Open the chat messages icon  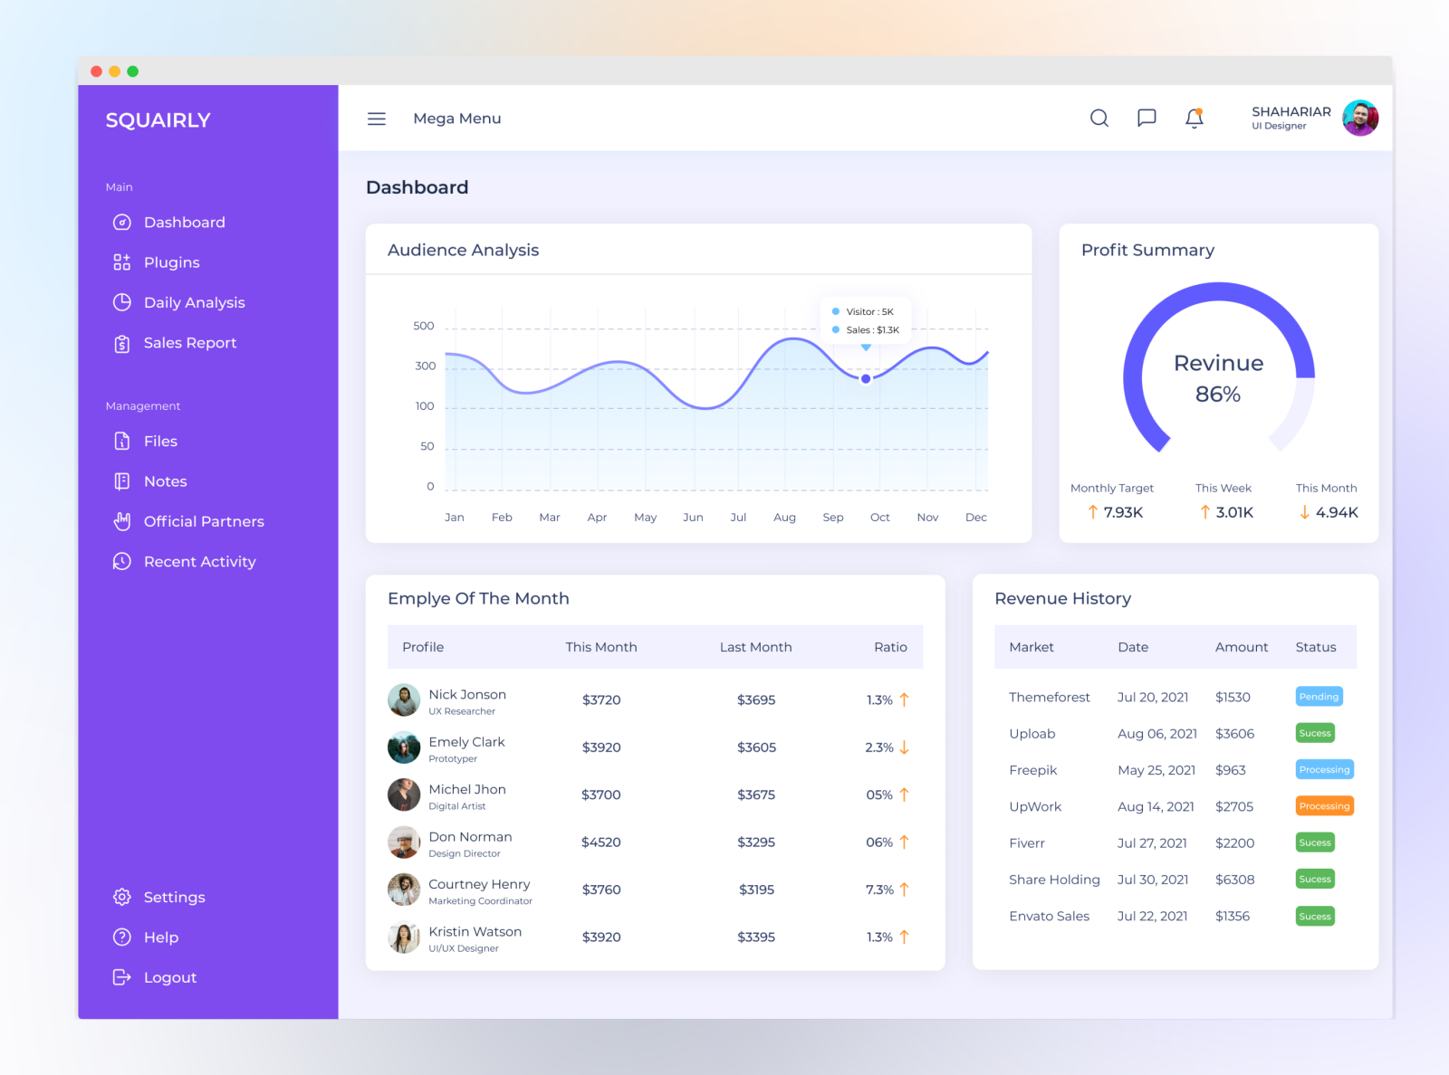pyautogui.click(x=1147, y=119)
